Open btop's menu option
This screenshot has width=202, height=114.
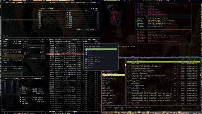[x=13, y=2]
